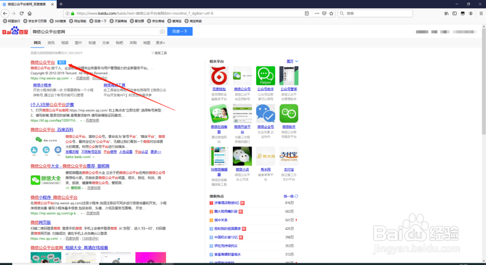
Task: Open the 微信小程序_微信公众平台 result link
Action: pos(54,198)
